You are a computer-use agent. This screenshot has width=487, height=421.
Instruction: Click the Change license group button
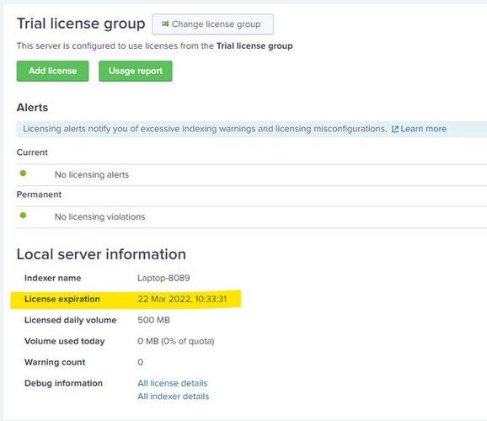212,24
